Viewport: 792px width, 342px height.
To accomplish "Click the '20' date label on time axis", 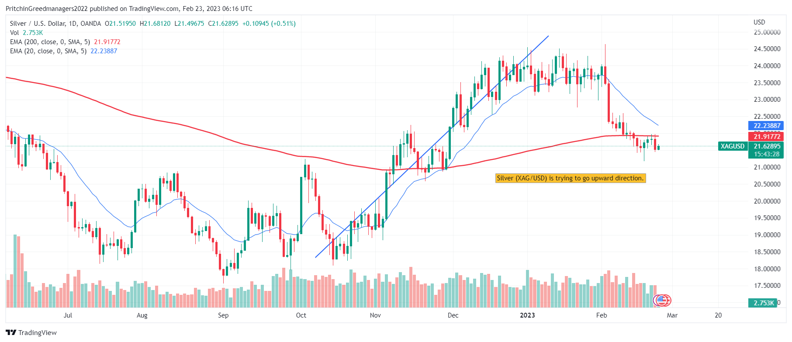I will (718, 315).
